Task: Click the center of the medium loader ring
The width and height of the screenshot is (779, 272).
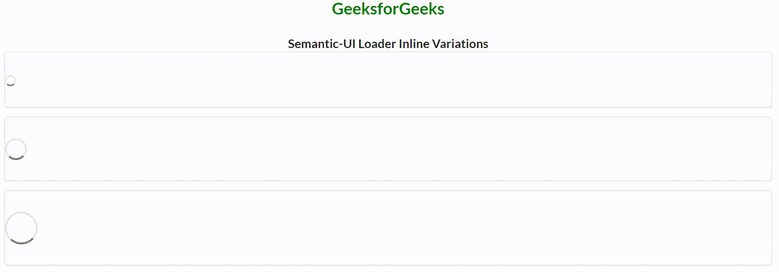Action: coord(16,149)
